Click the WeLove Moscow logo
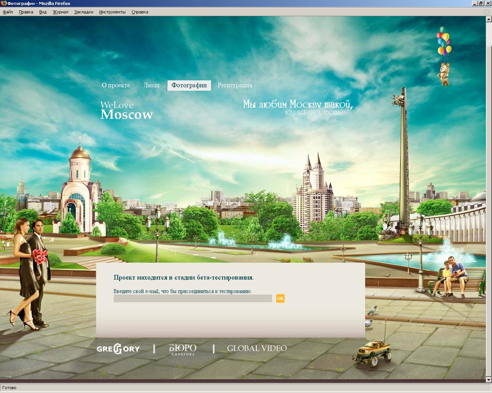Screen dimensions: 492x393 coord(126,110)
